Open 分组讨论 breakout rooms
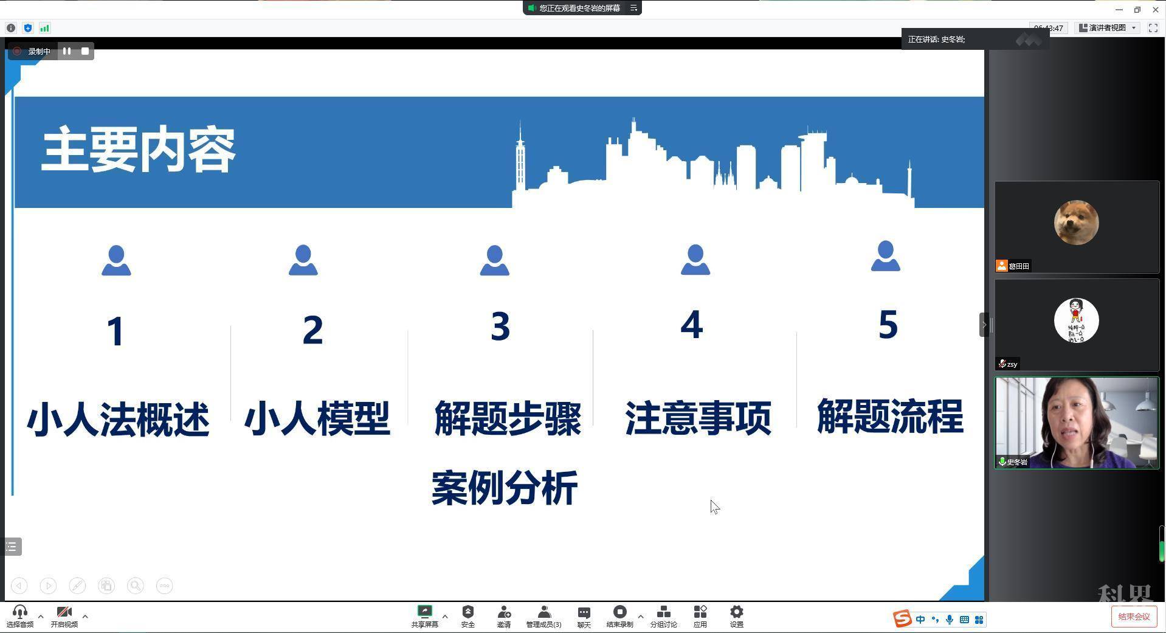This screenshot has width=1166, height=633. click(663, 616)
